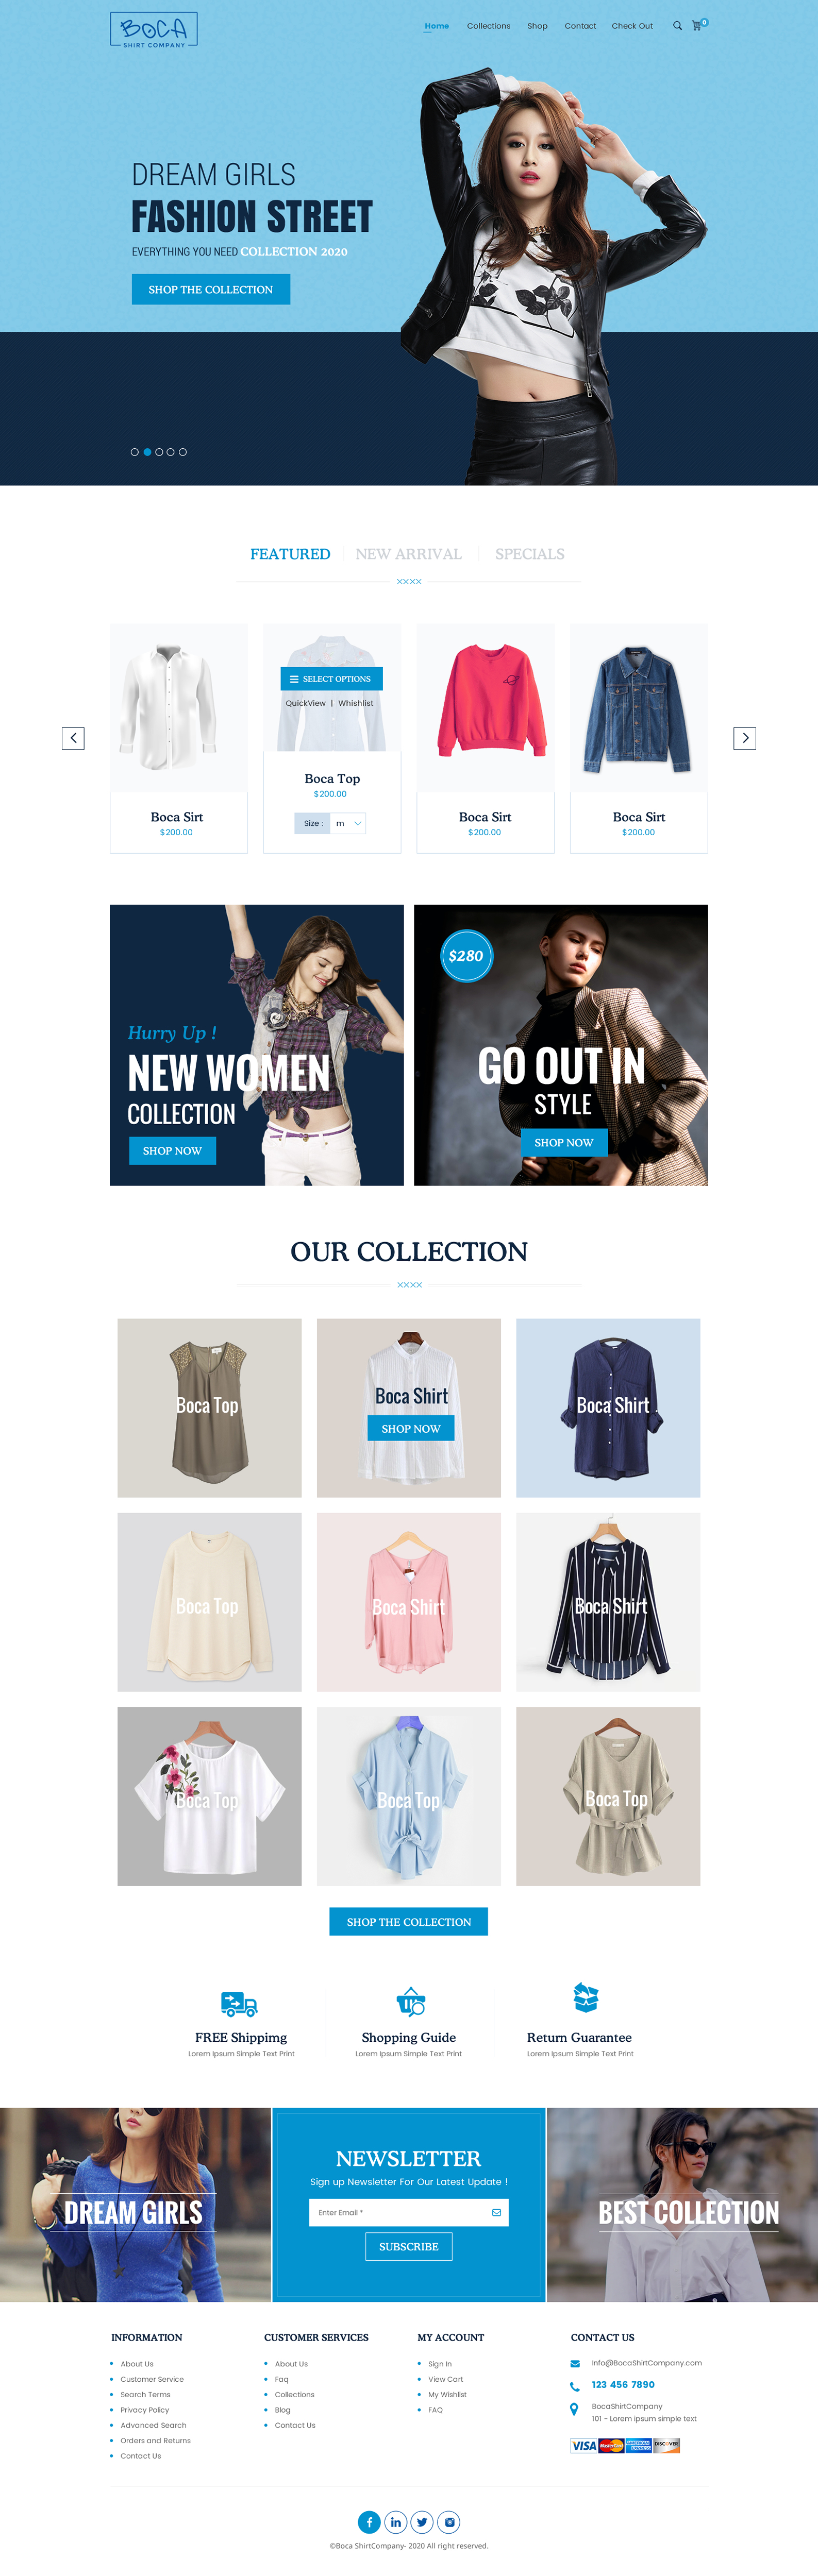
Task: Click the Boca Shirt Company logo
Action: coord(154,30)
